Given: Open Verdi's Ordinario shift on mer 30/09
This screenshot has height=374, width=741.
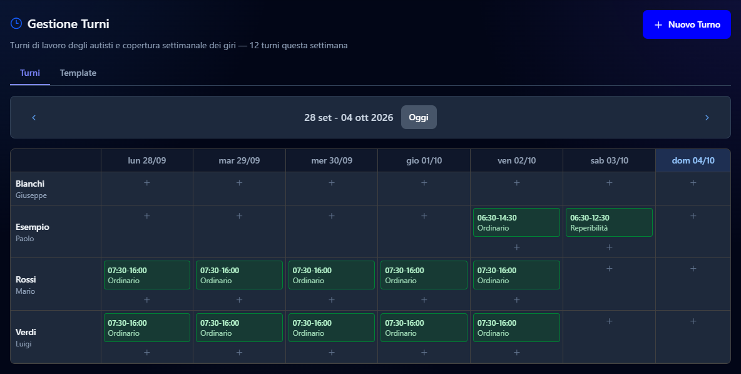Looking at the screenshot, I should point(332,327).
